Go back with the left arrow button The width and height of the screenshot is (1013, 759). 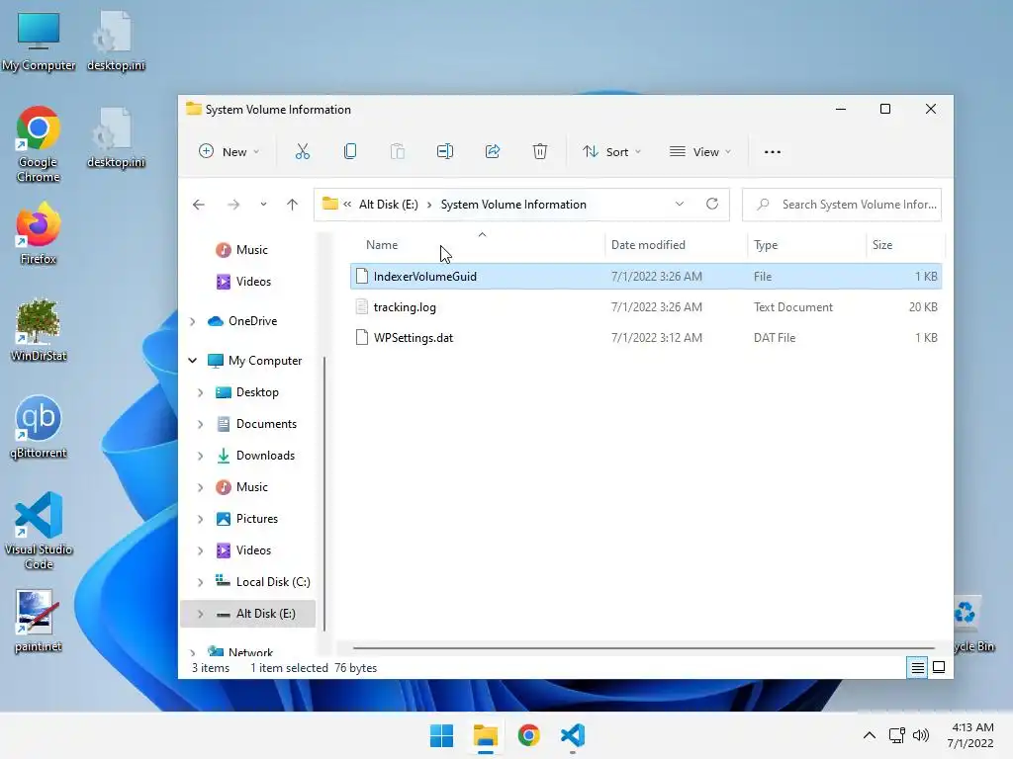(x=198, y=205)
